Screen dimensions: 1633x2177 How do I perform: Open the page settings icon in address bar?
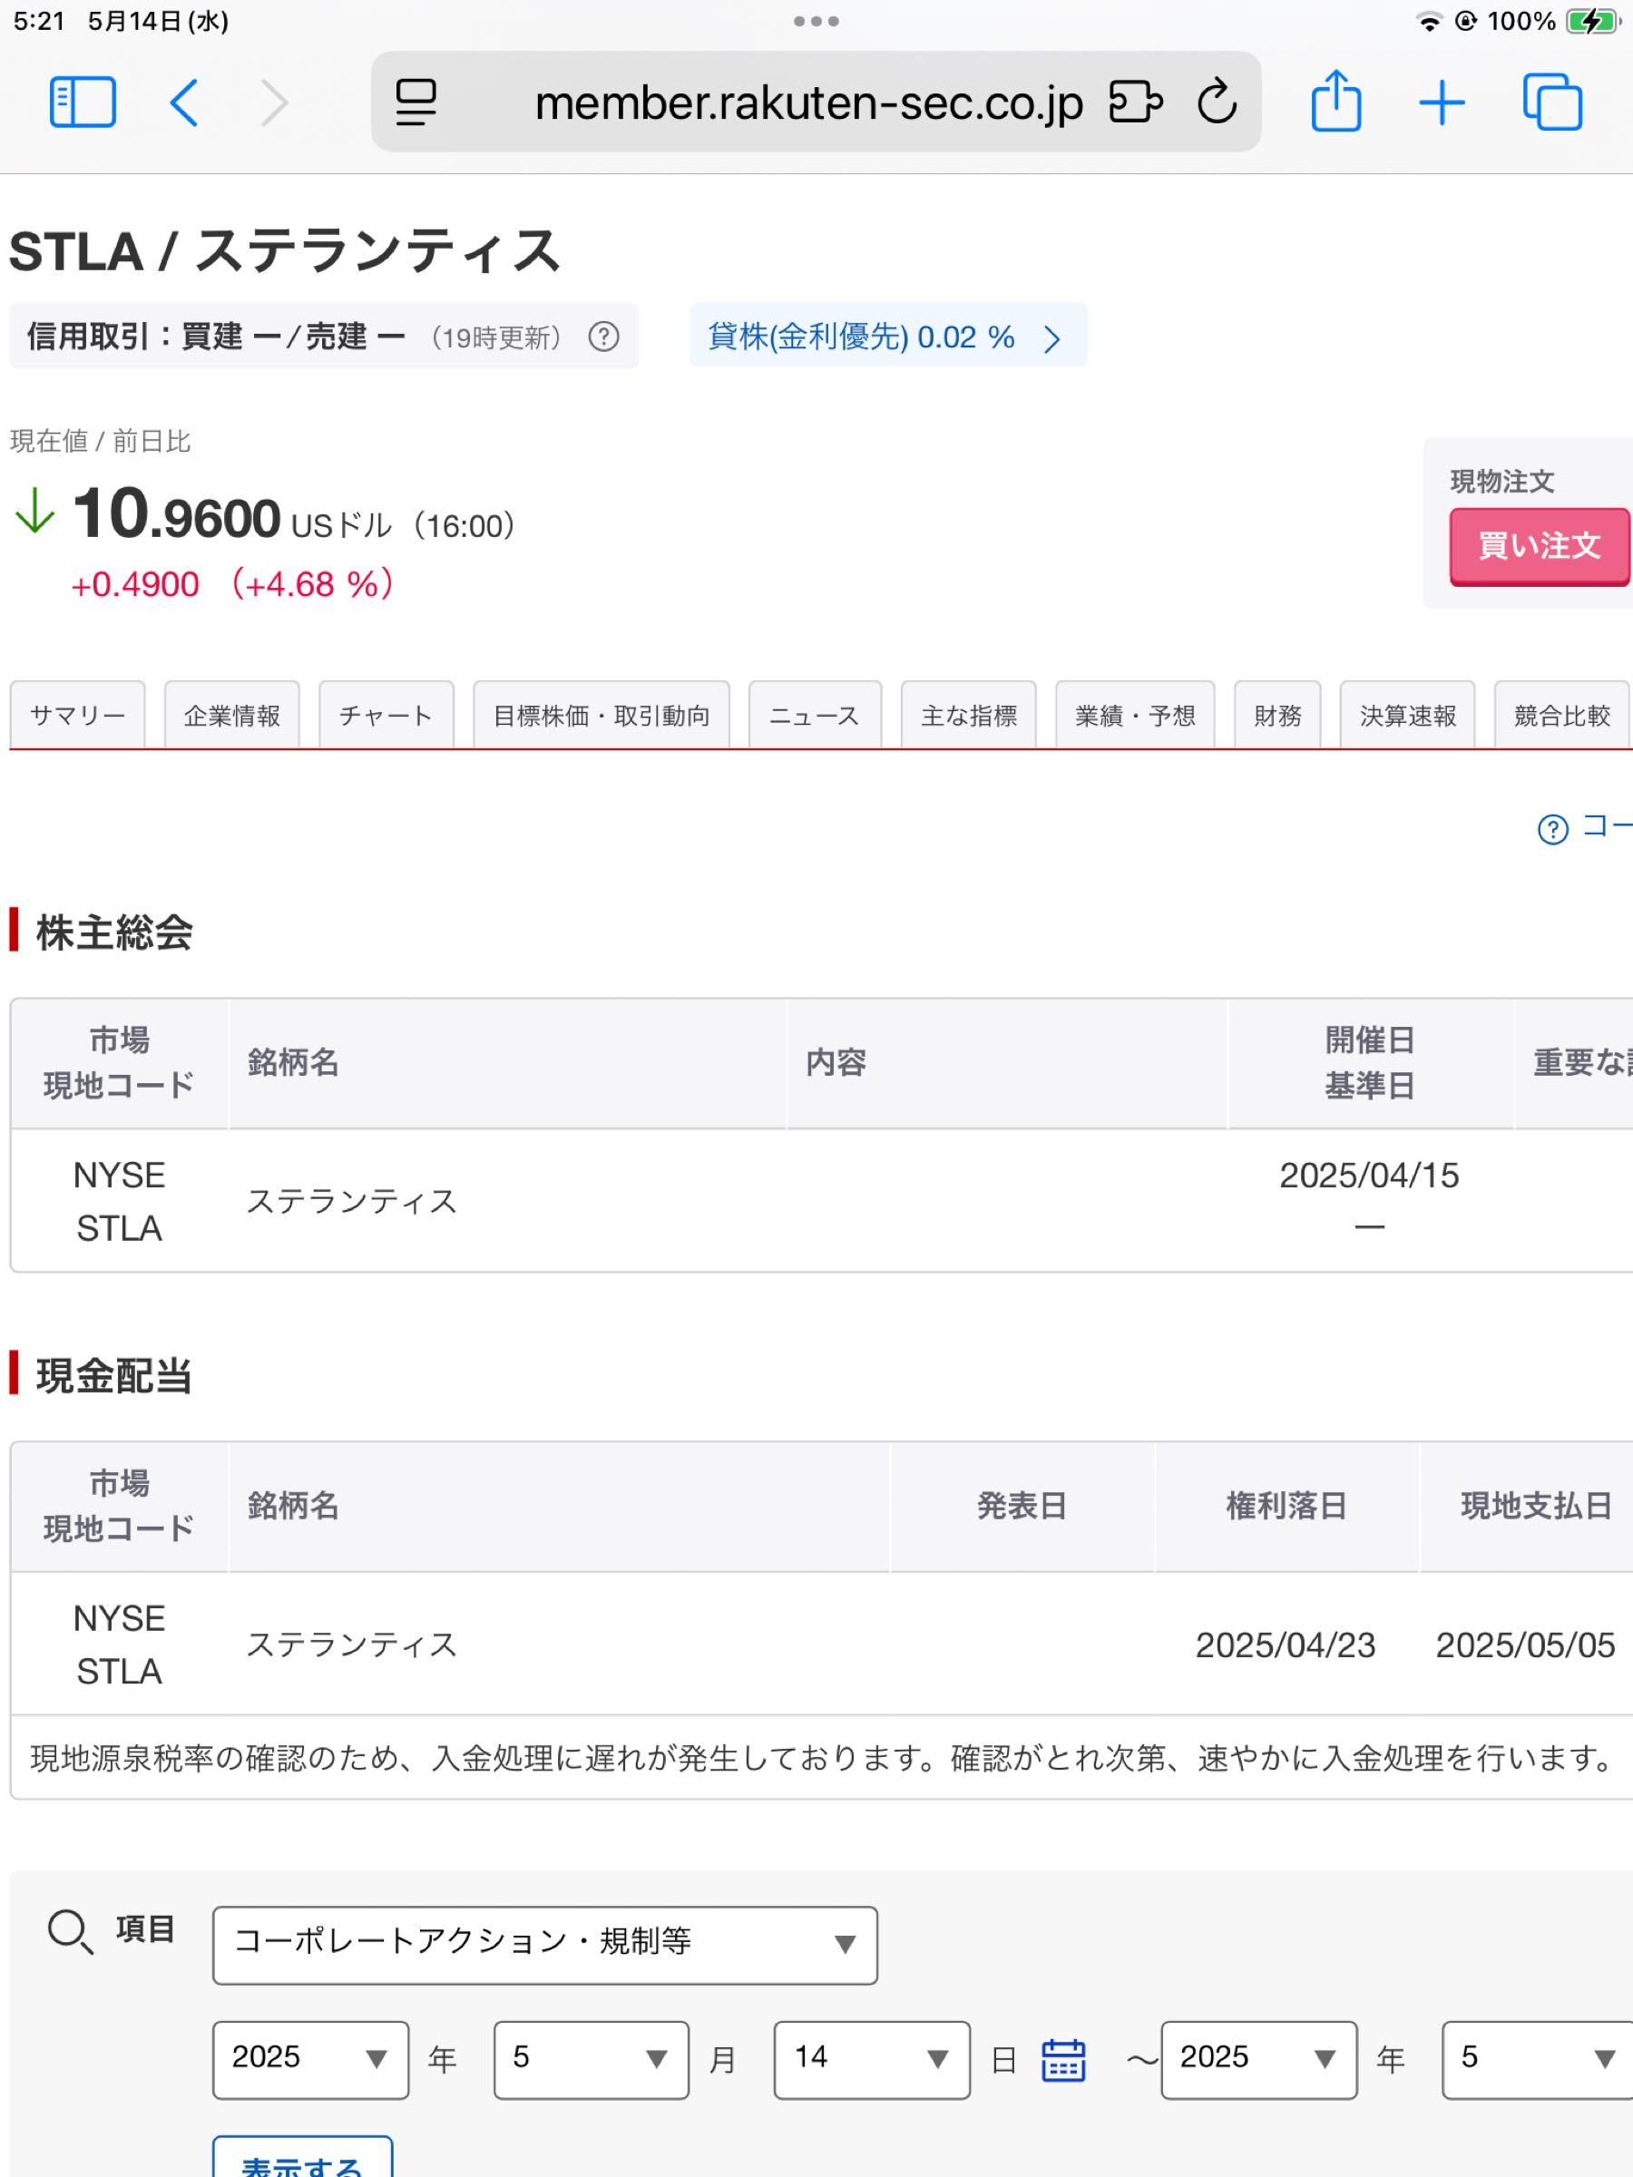[415, 102]
